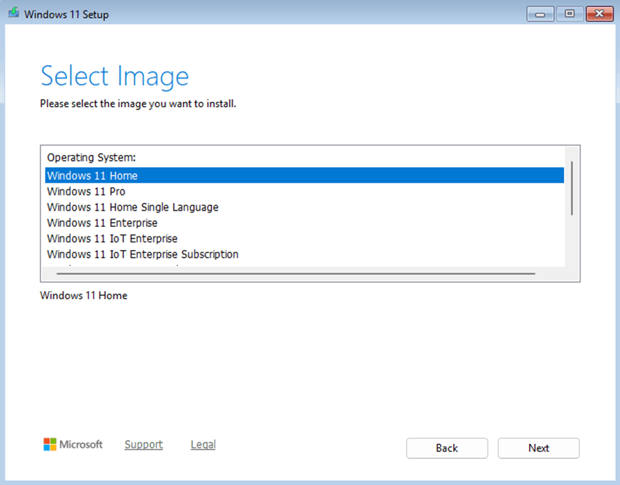Maximize the Setup window
The width and height of the screenshot is (620, 485).
click(x=569, y=14)
